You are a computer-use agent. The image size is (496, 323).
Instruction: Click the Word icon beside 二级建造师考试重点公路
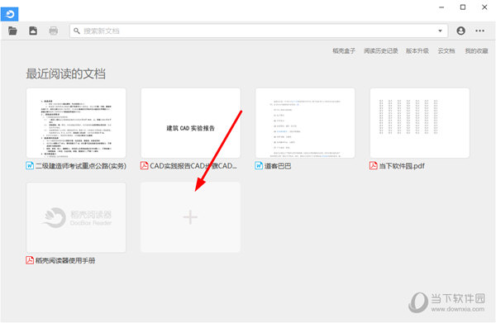coord(30,165)
